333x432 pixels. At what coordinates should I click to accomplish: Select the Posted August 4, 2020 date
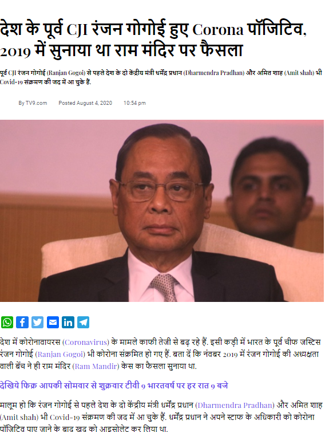85,103
